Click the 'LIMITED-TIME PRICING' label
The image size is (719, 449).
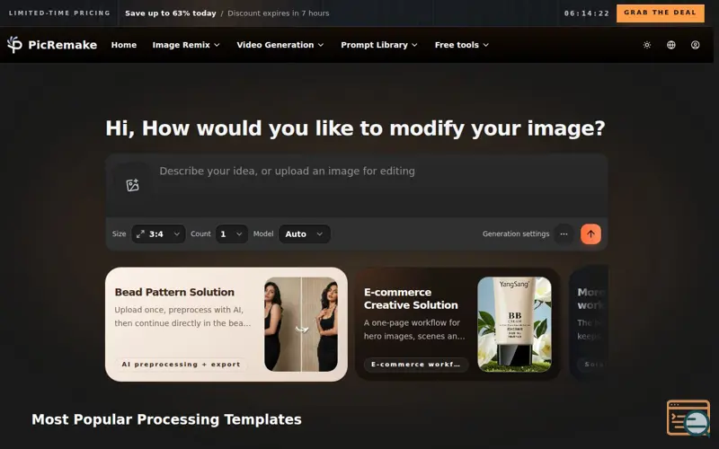(x=59, y=13)
